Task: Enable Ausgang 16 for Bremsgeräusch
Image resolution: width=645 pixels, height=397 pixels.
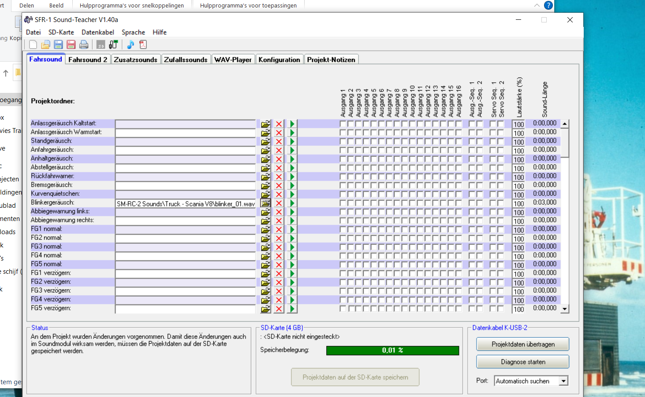Action: 459,186
